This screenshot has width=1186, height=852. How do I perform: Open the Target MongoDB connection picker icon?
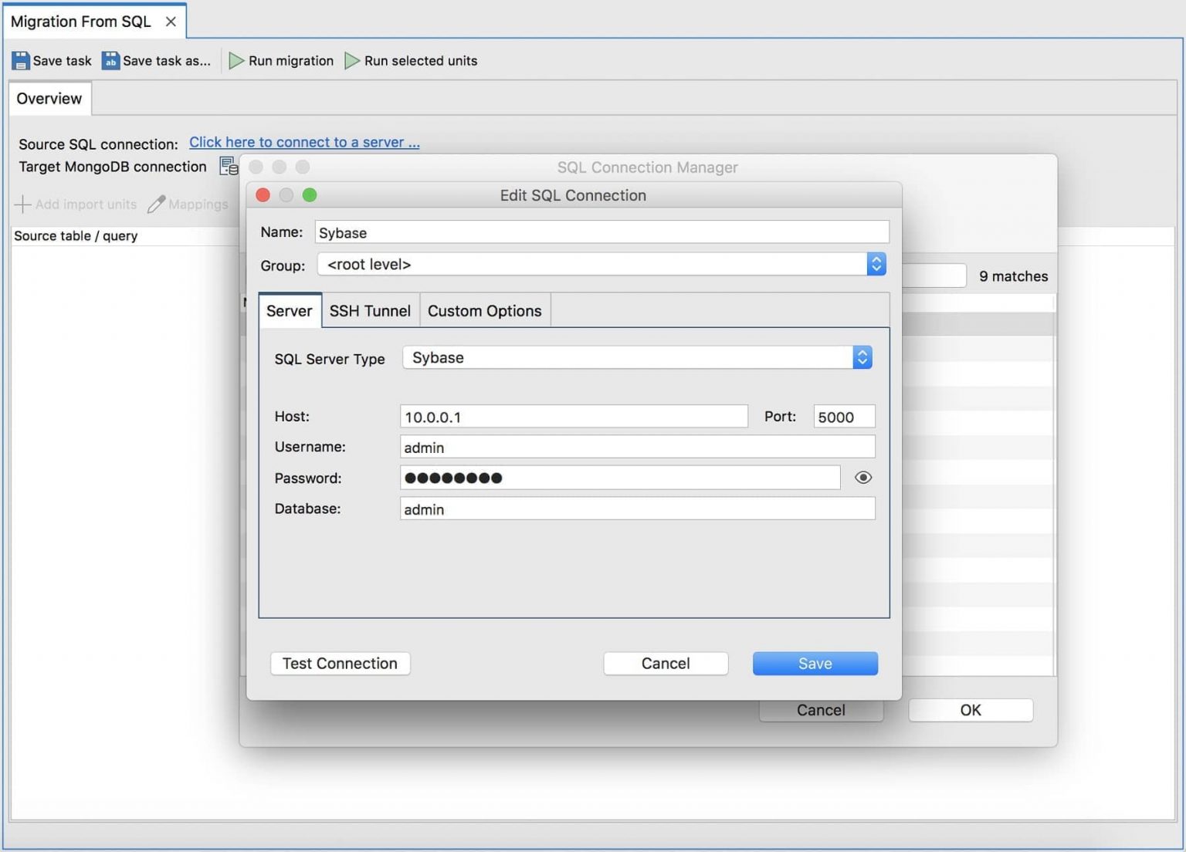pos(228,166)
